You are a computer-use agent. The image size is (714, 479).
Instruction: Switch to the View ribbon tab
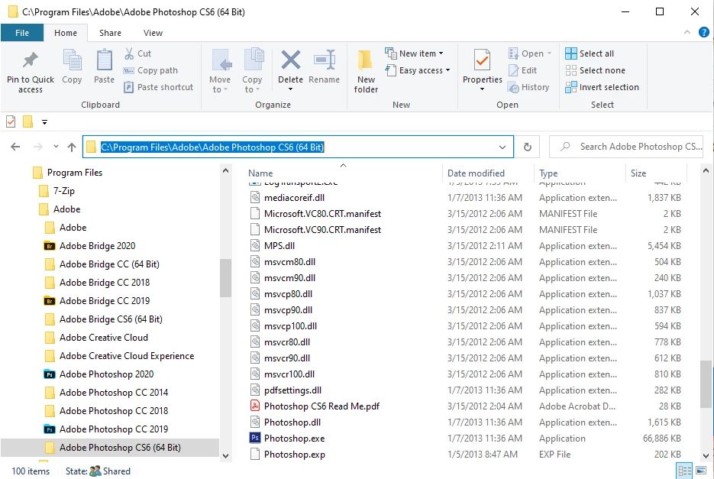click(153, 33)
